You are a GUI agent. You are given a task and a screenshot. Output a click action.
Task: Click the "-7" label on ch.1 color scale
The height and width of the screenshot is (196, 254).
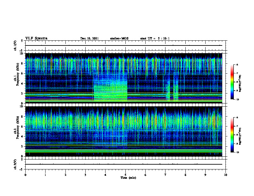(x=236, y=73)
